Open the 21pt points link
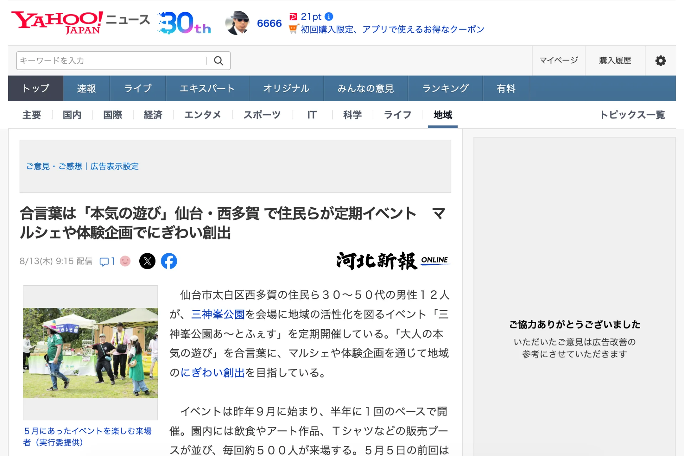 coord(311,16)
